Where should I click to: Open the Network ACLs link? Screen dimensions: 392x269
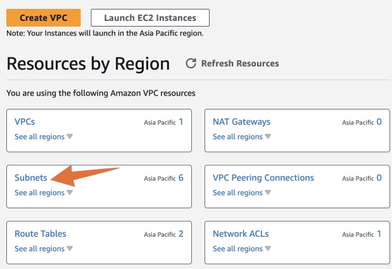241,234
